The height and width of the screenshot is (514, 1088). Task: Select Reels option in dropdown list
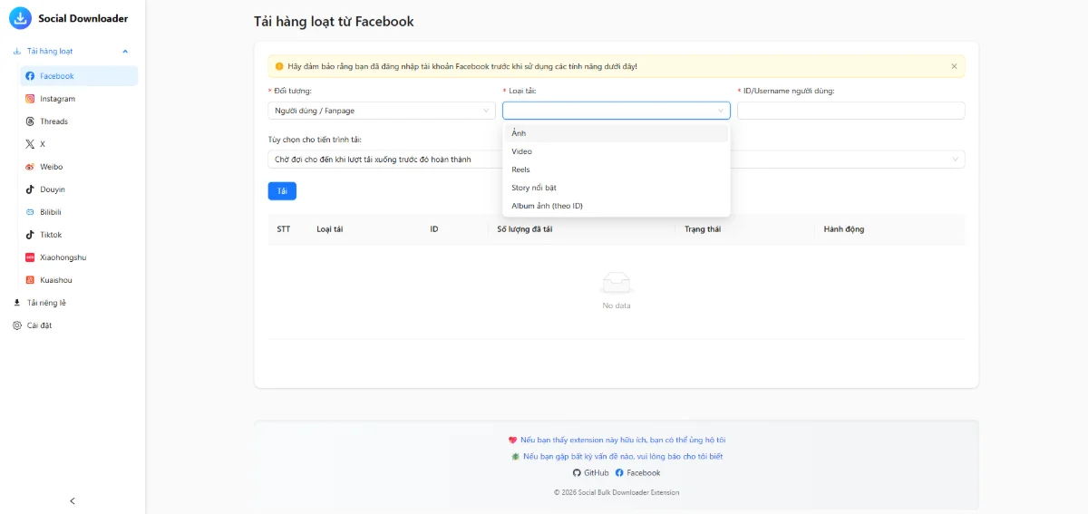coord(521,170)
